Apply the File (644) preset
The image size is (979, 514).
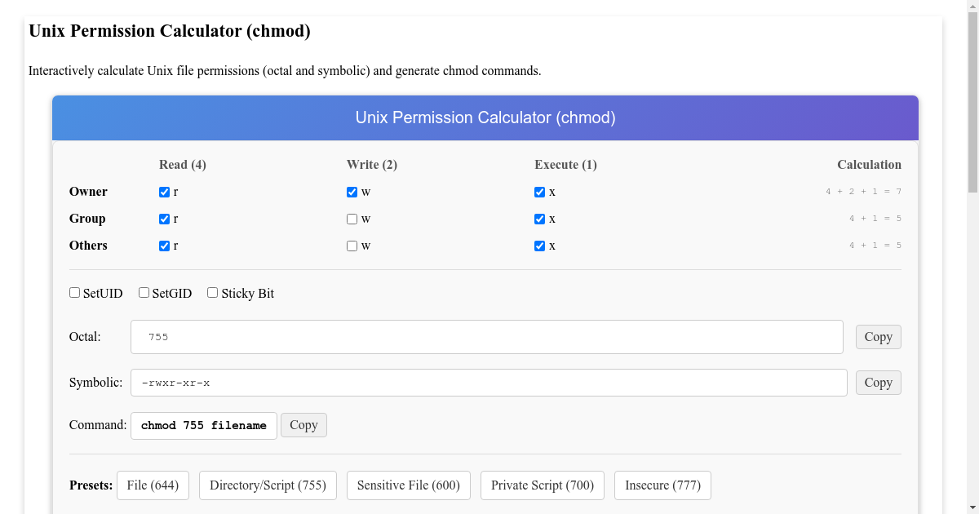click(x=153, y=485)
